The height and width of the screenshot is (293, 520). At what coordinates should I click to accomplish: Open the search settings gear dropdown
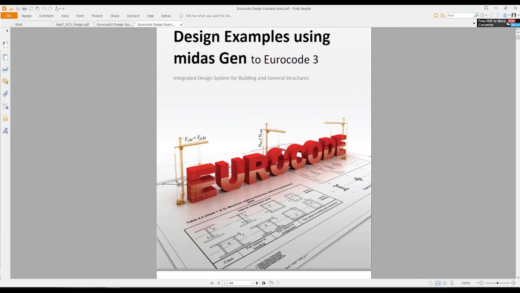tap(483, 15)
